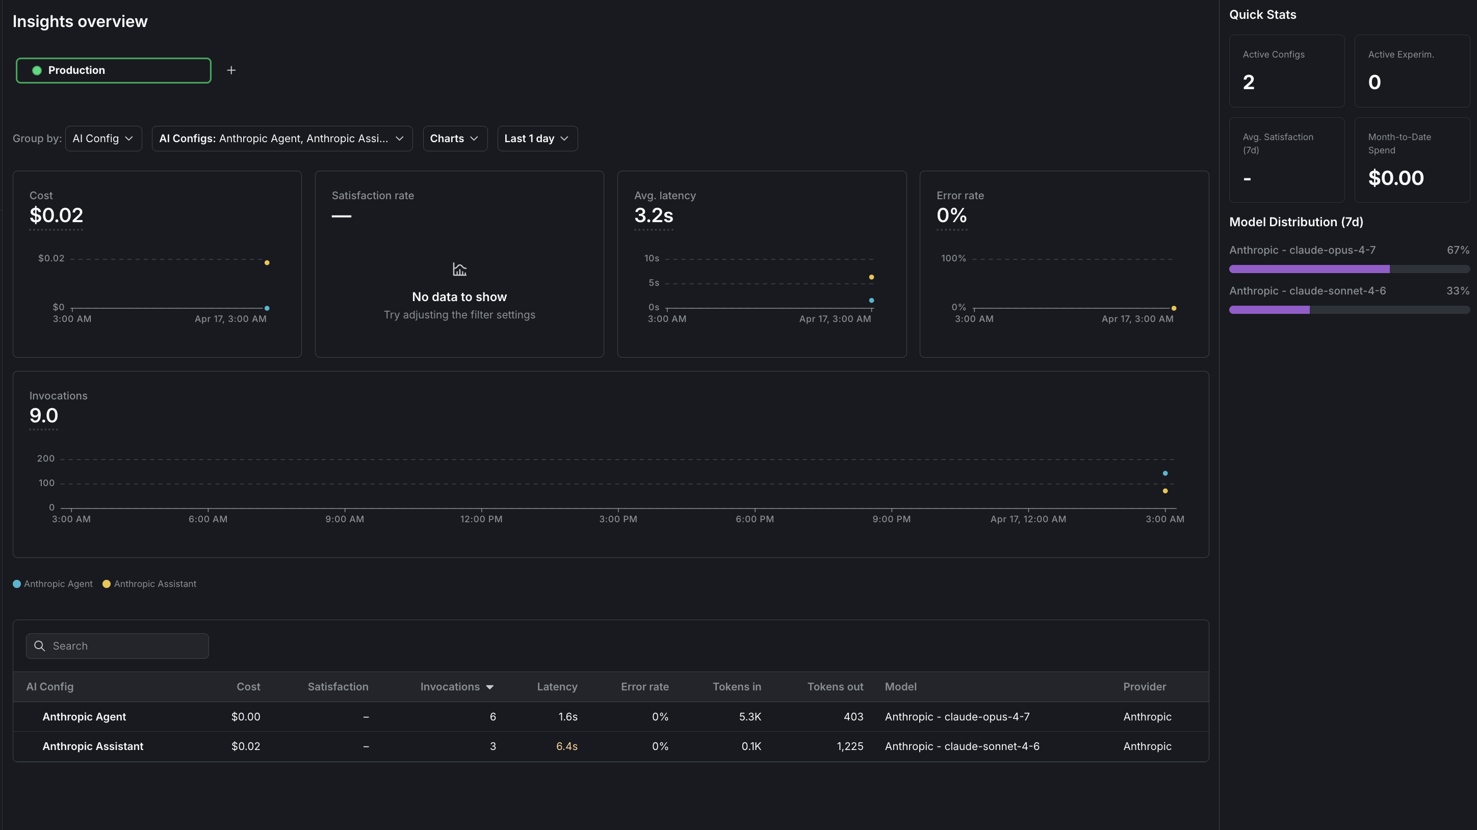Switch to the Production environment tab
Viewport: 1477px width, 830px height.
click(x=113, y=70)
